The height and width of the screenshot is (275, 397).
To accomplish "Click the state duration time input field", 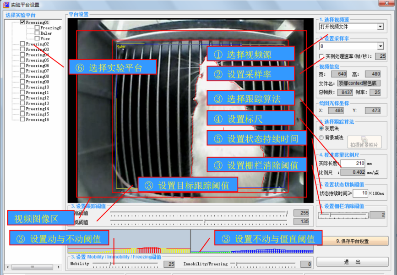I will pyautogui.click(x=360, y=193).
